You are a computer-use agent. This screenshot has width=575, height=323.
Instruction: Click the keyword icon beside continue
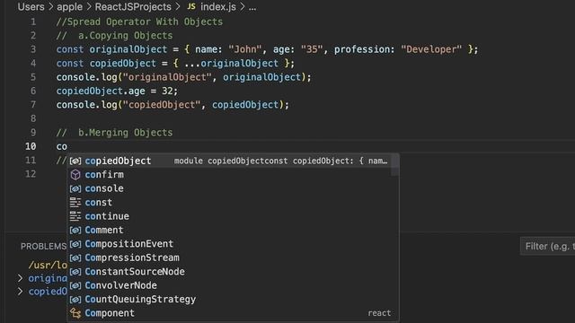(x=75, y=216)
